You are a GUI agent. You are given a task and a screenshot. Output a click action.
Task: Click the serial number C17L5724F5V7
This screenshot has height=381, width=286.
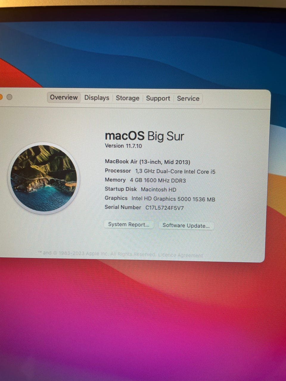coord(164,208)
